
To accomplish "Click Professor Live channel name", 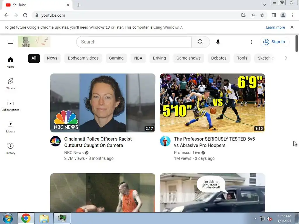I will [x=187, y=153].
